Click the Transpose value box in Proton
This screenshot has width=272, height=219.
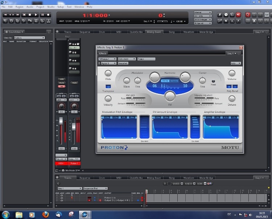[x=108, y=86]
